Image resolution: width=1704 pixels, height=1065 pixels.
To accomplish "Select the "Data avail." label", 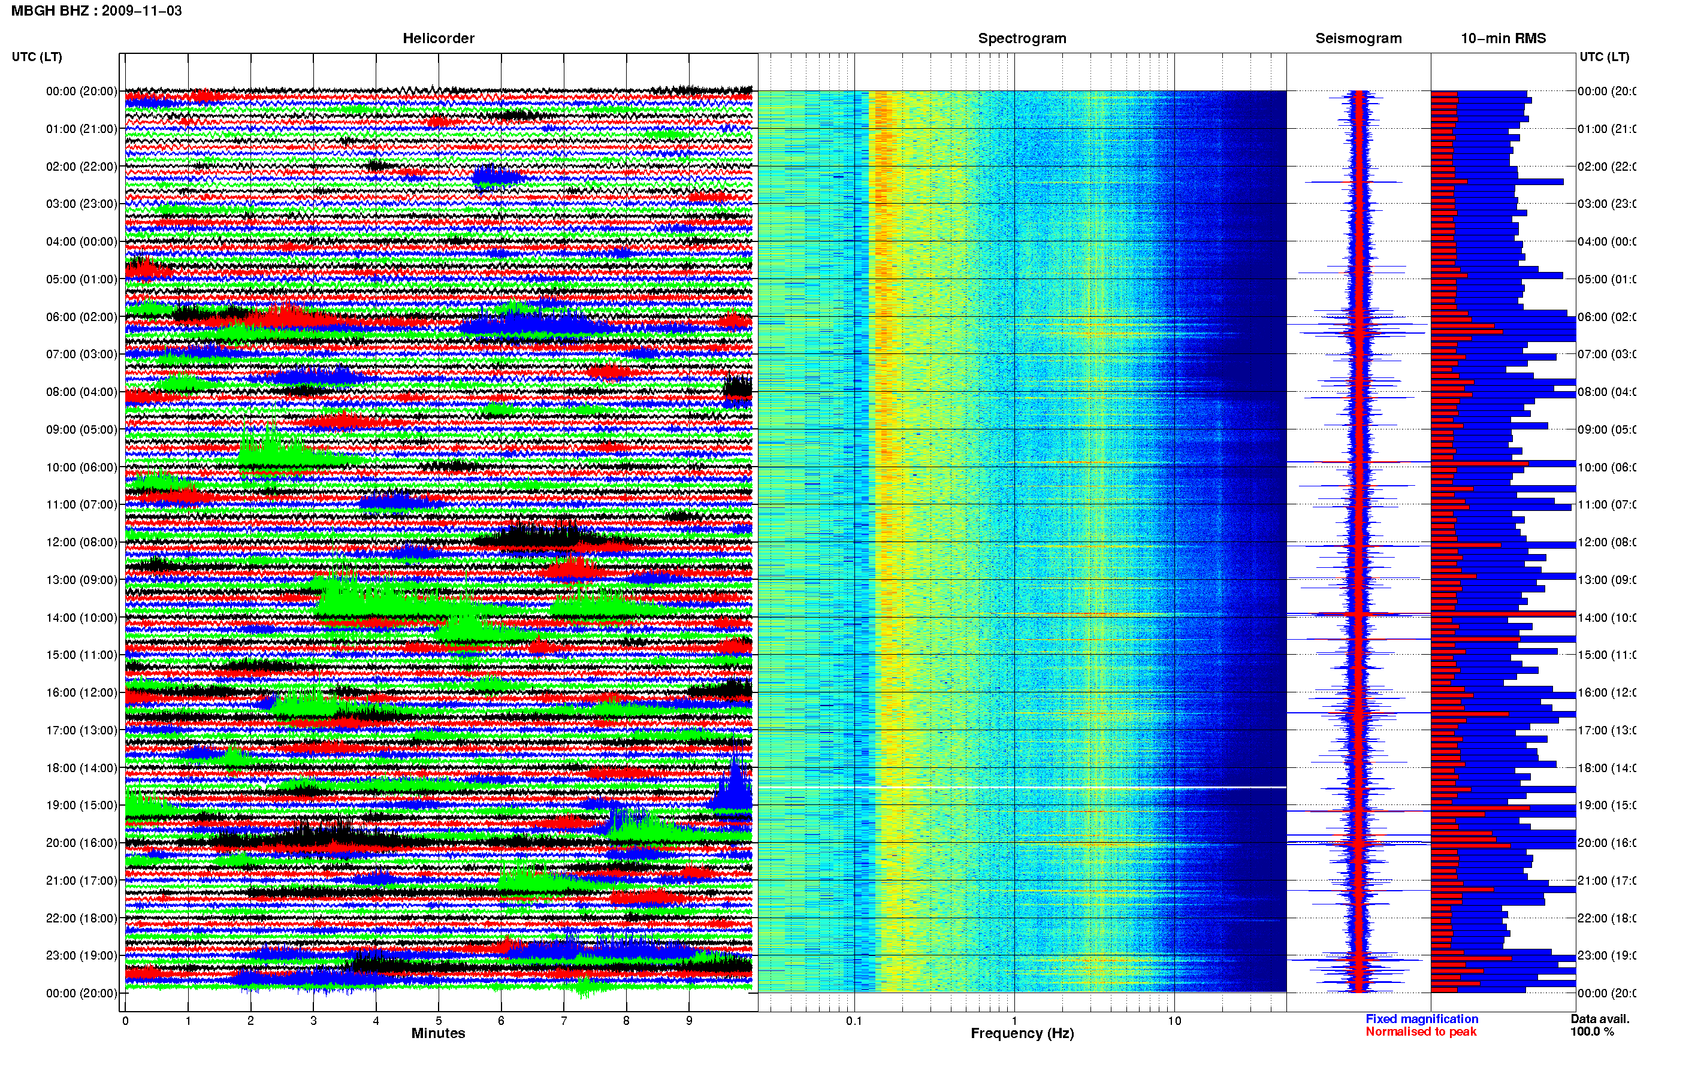I will pos(1600,1018).
